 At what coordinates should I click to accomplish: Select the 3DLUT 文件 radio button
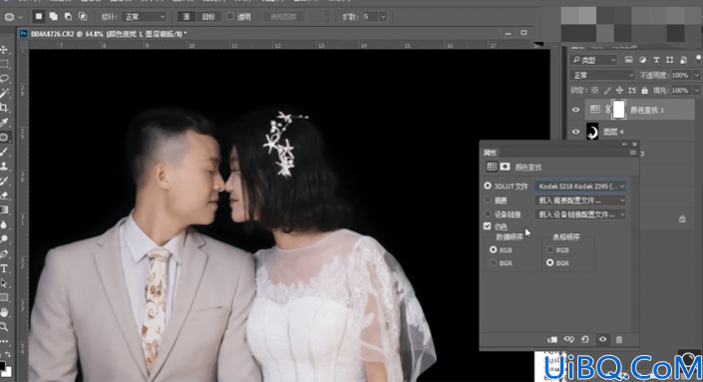(x=488, y=186)
